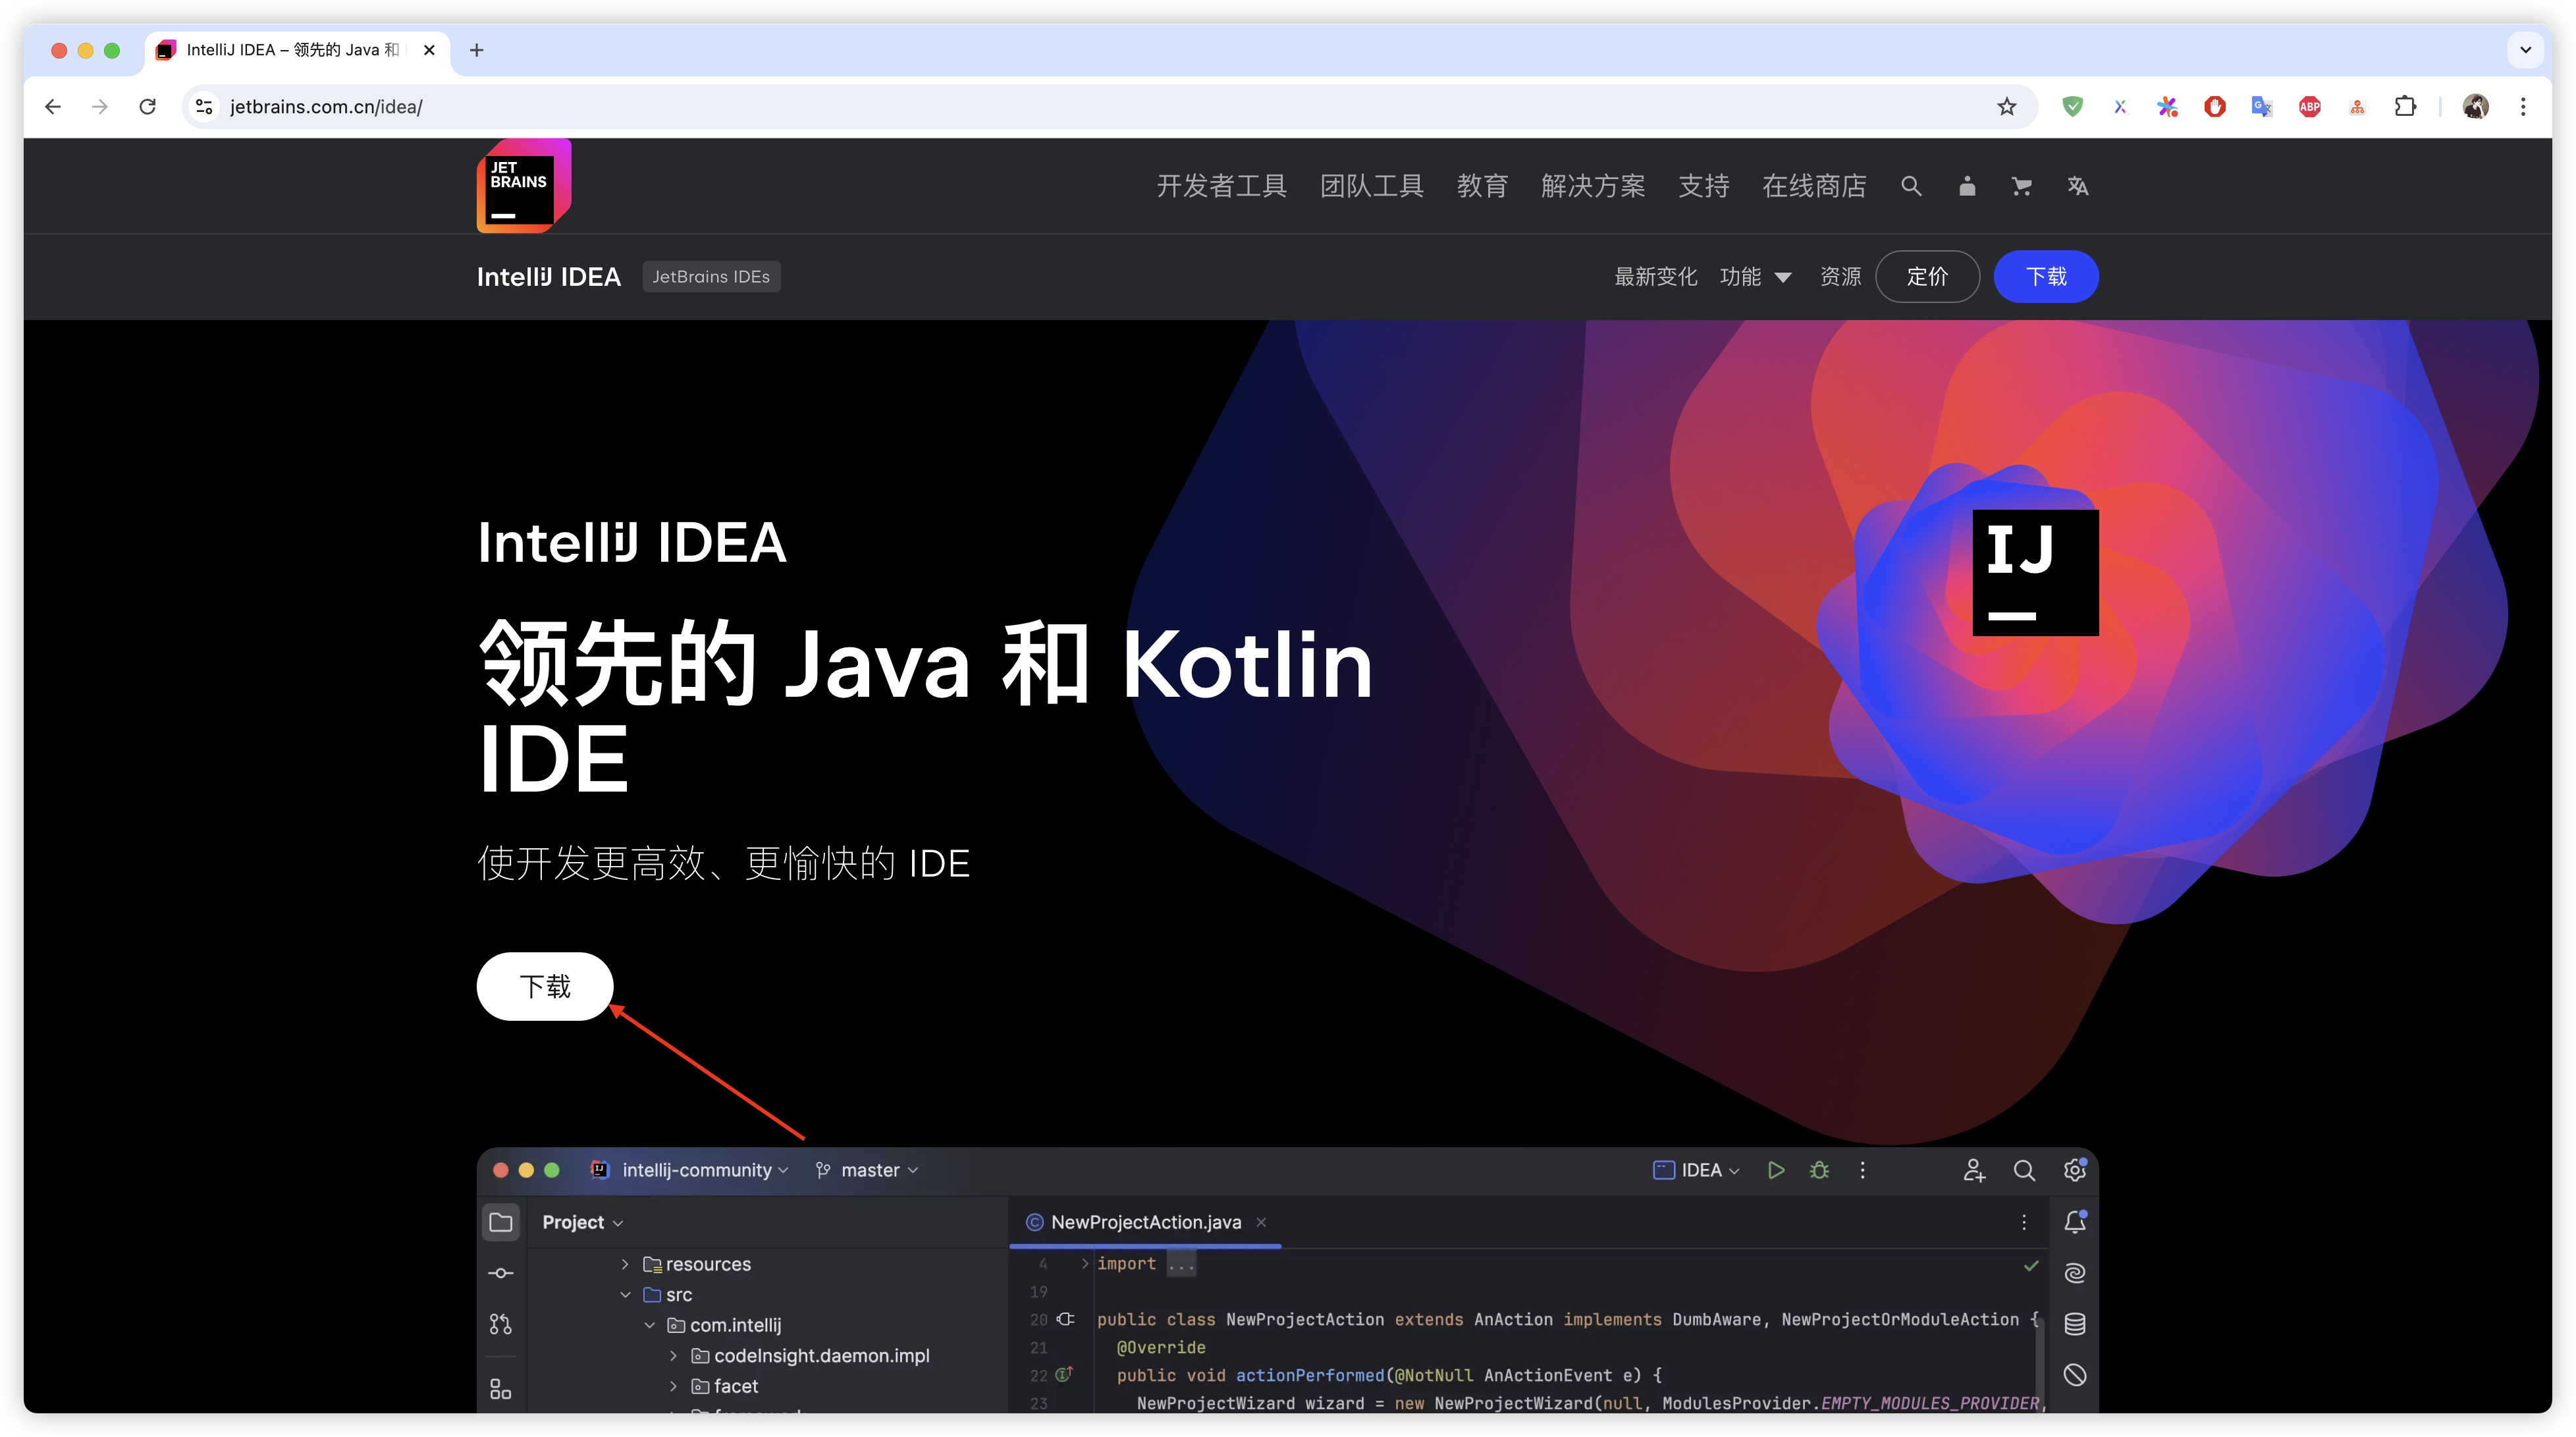Viewport: 2576px width, 1437px height.
Task: Click the language translate icon
Action: point(2077,186)
